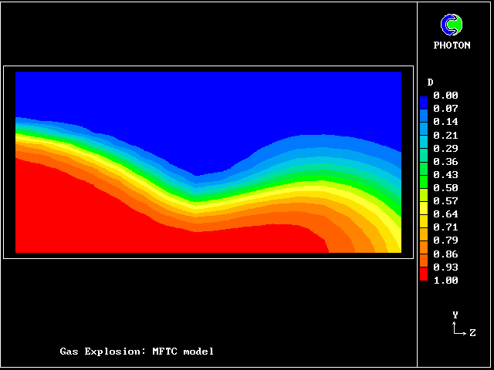The width and height of the screenshot is (494, 370).
Task: Click the legend value 0.57
Action: click(445, 200)
